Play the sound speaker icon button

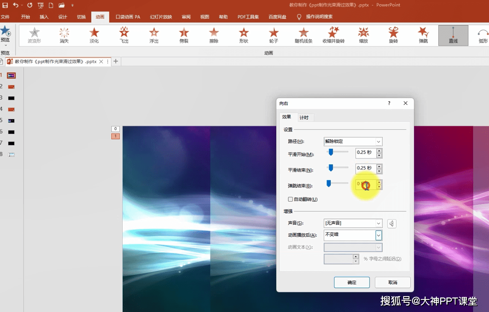(392, 223)
